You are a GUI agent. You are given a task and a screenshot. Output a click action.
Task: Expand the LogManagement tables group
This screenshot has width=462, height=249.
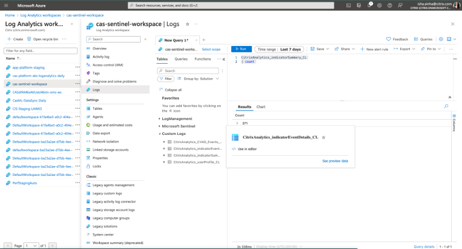(x=159, y=119)
